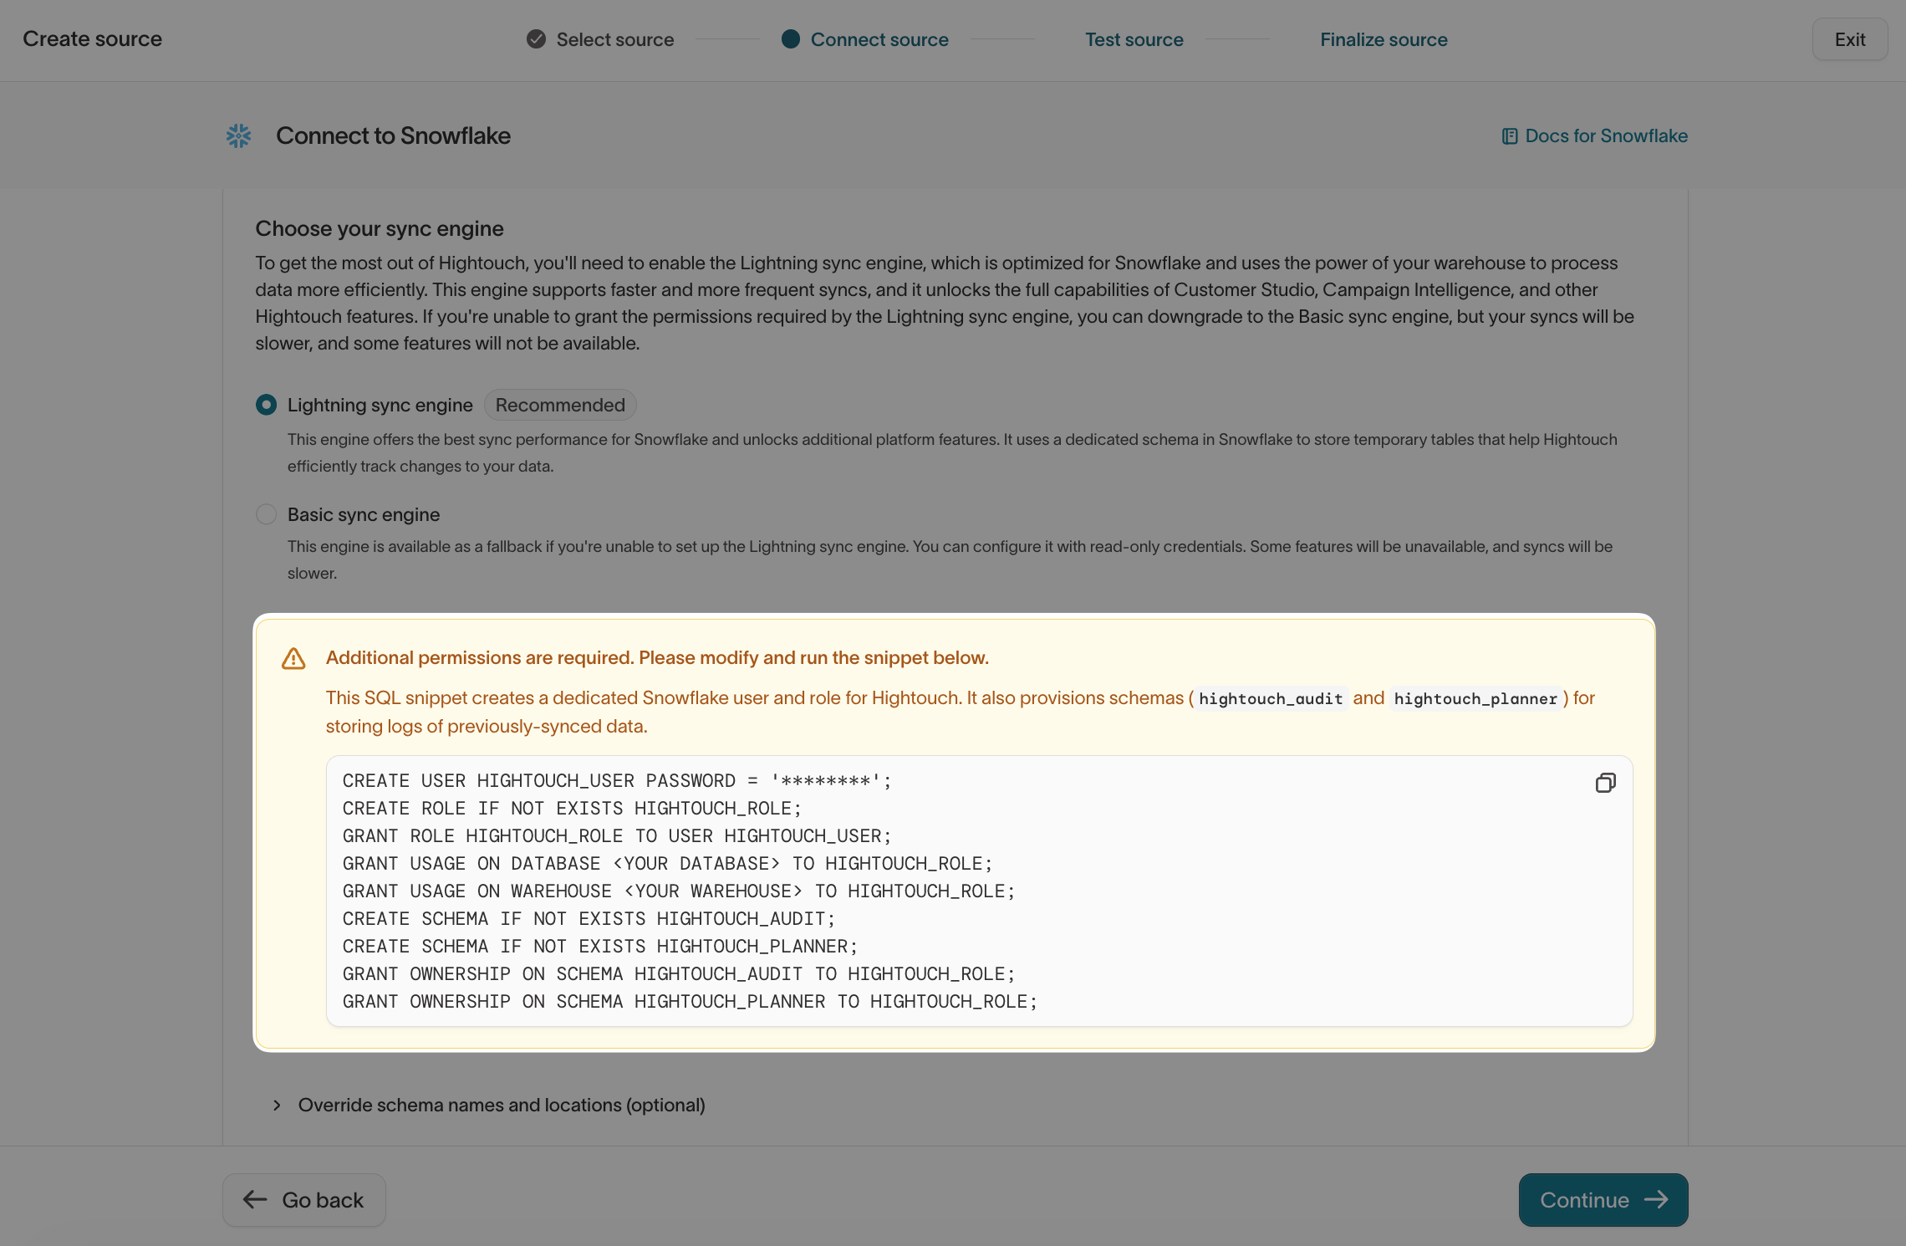Click the Connect to Snowflake title
Screen dimensions: 1906x1246
tap(393, 135)
